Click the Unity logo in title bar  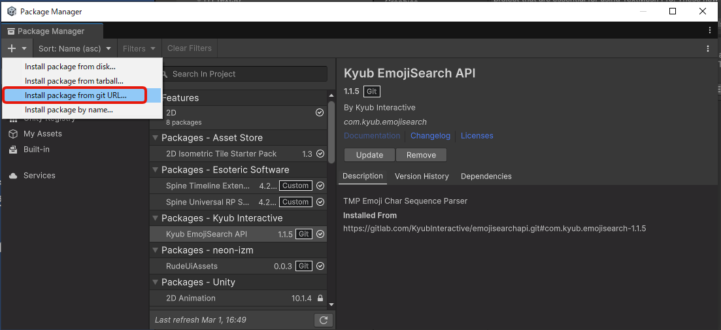coord(12,12)
